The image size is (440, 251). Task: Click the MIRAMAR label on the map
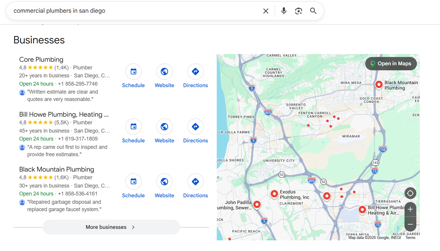click(x=351, y=136)
